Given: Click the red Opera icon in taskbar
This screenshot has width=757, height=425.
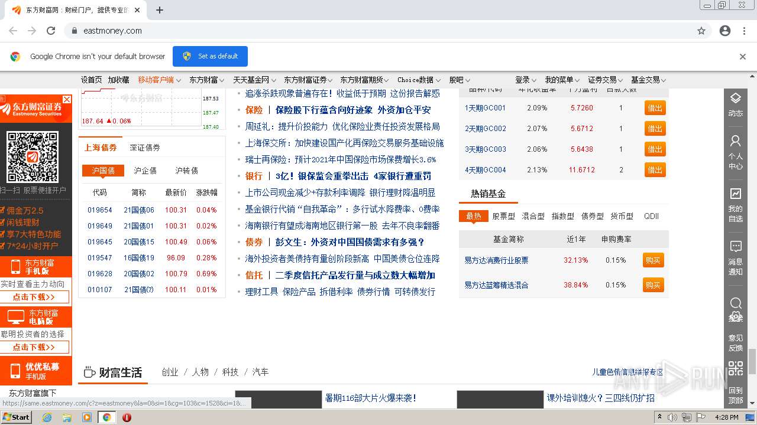Looking at the screenshot, I should 127,417.
